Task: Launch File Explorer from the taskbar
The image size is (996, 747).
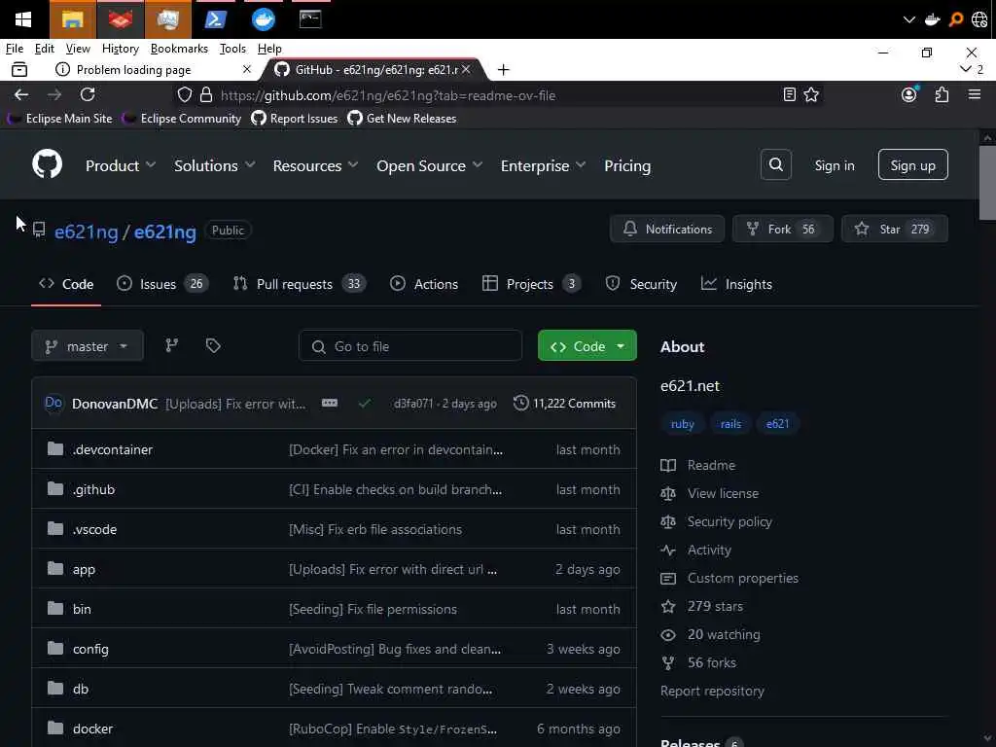Action: pos(72,19)
